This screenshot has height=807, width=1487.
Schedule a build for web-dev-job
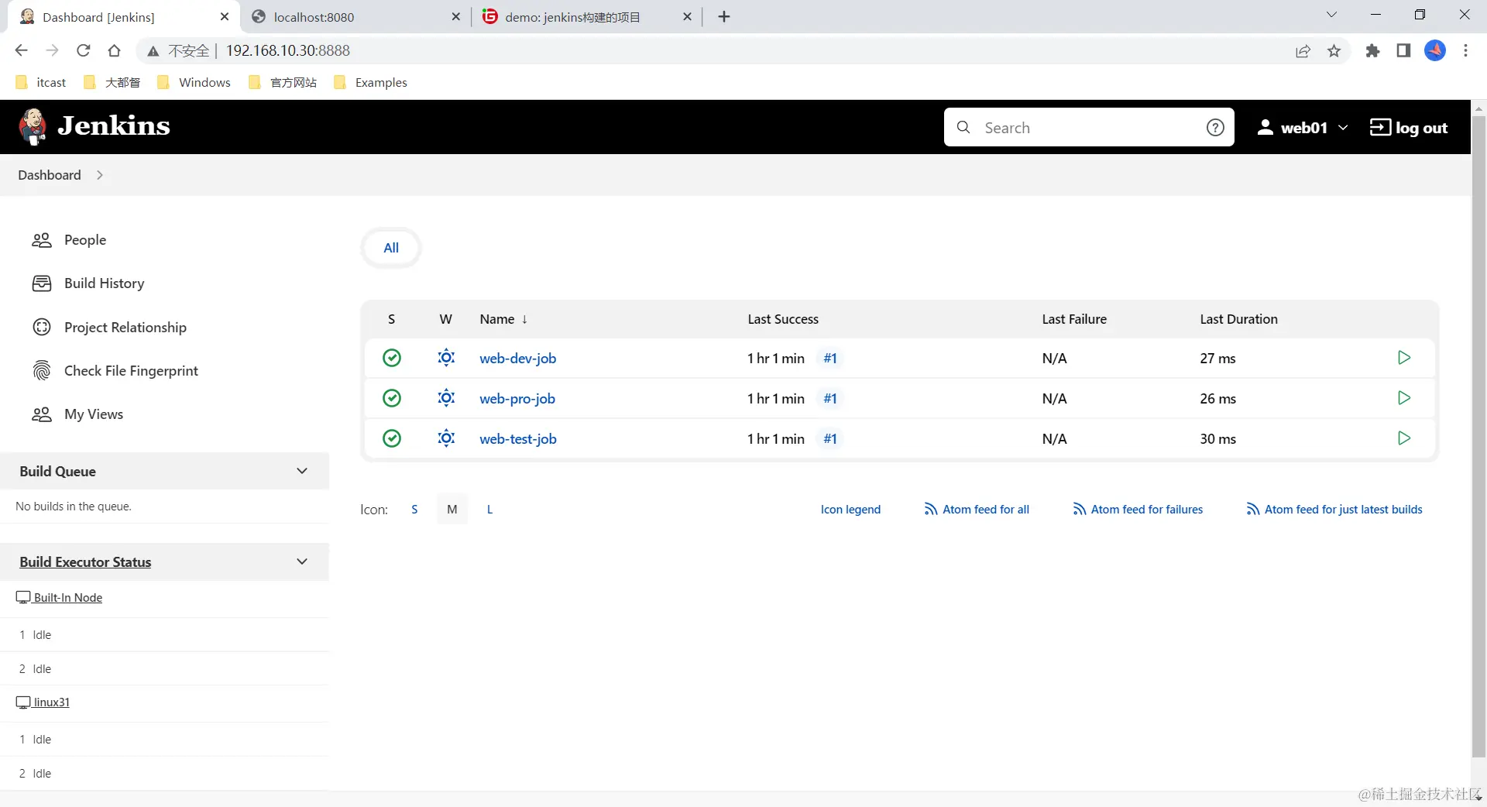tap(1404, 358)
